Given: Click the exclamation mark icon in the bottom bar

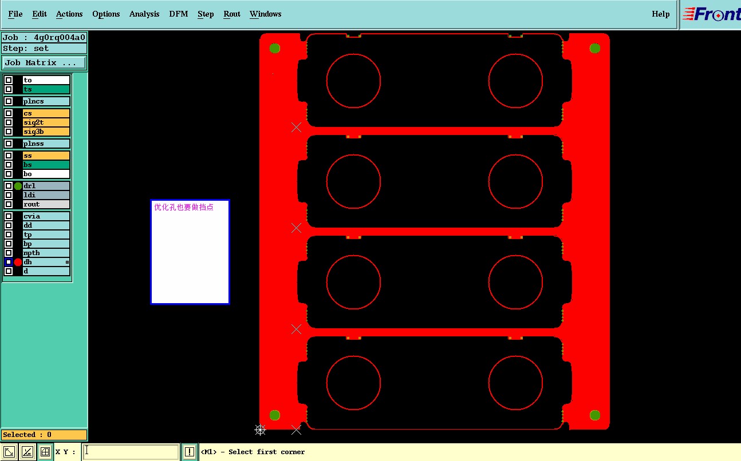Looking at the screenshot, I should (x=190, y=452).
